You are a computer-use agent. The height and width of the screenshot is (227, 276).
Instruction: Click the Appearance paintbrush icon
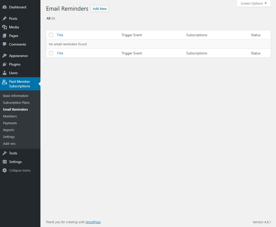(5, 56)
